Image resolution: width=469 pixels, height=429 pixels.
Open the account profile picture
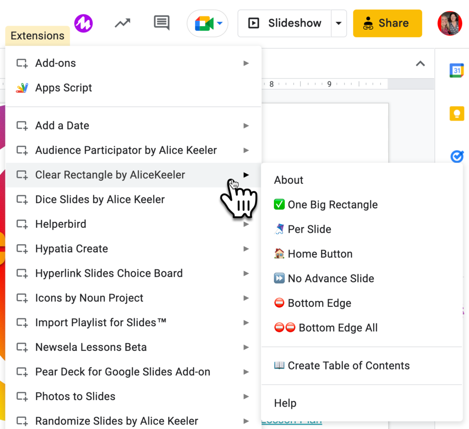click(450, 23)
